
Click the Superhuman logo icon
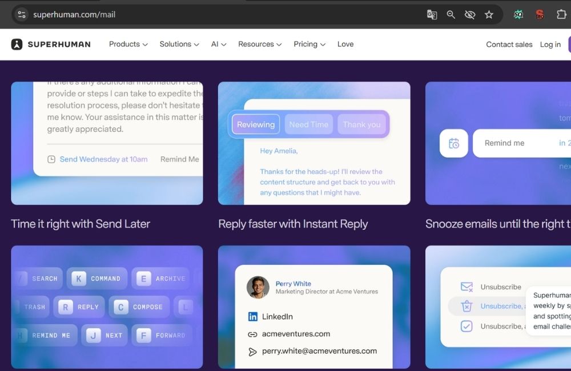point(17,44)
